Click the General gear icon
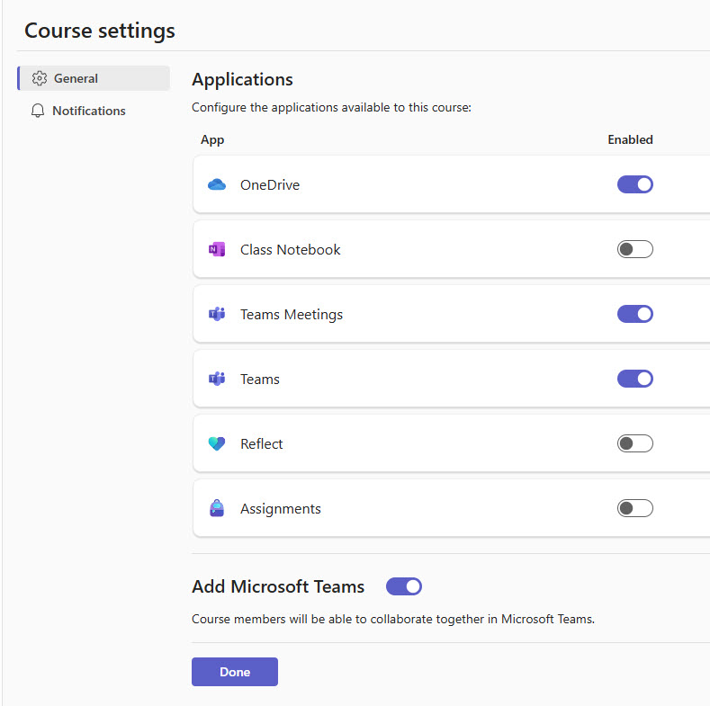 tap(39, 78)
